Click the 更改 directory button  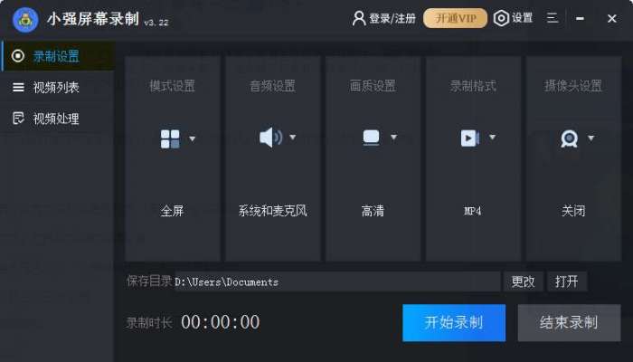point(524,281)
